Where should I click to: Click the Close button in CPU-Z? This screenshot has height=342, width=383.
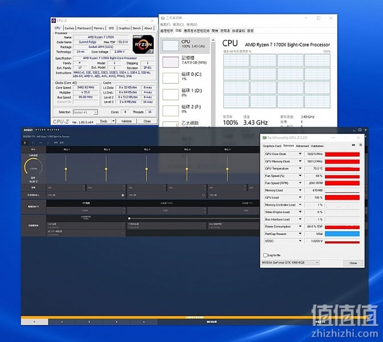[x=147, y=121]
